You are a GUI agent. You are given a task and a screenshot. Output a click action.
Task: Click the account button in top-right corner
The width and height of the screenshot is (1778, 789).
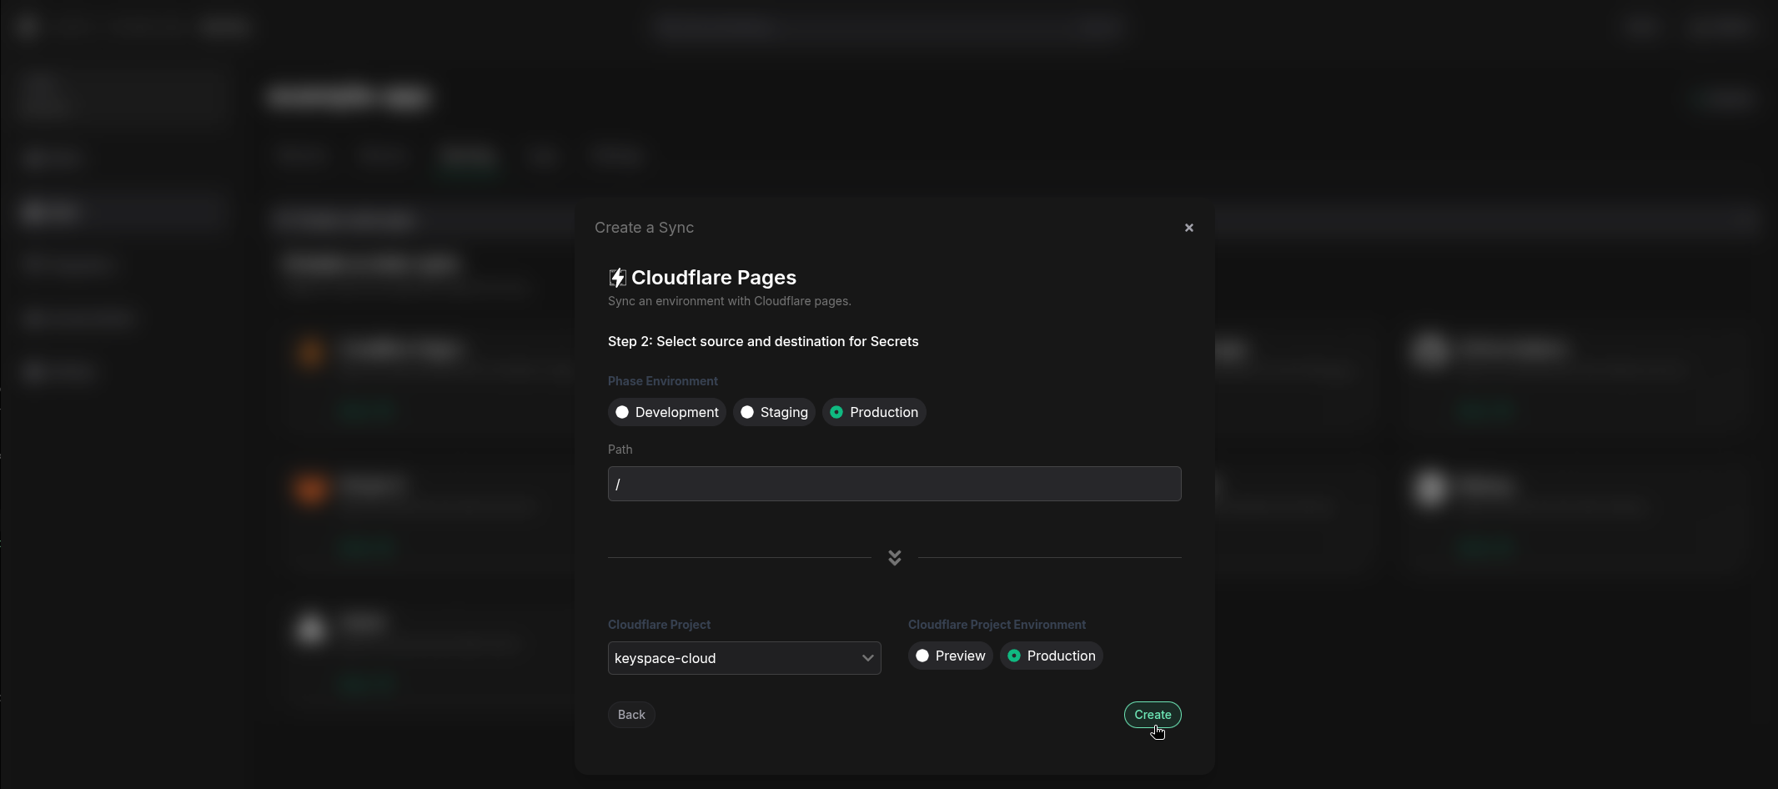[1722, 27]
